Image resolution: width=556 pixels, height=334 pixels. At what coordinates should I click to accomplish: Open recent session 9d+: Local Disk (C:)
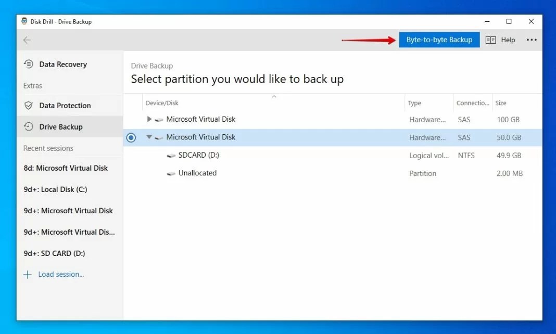pyautogui.click(x=55, y=189)
